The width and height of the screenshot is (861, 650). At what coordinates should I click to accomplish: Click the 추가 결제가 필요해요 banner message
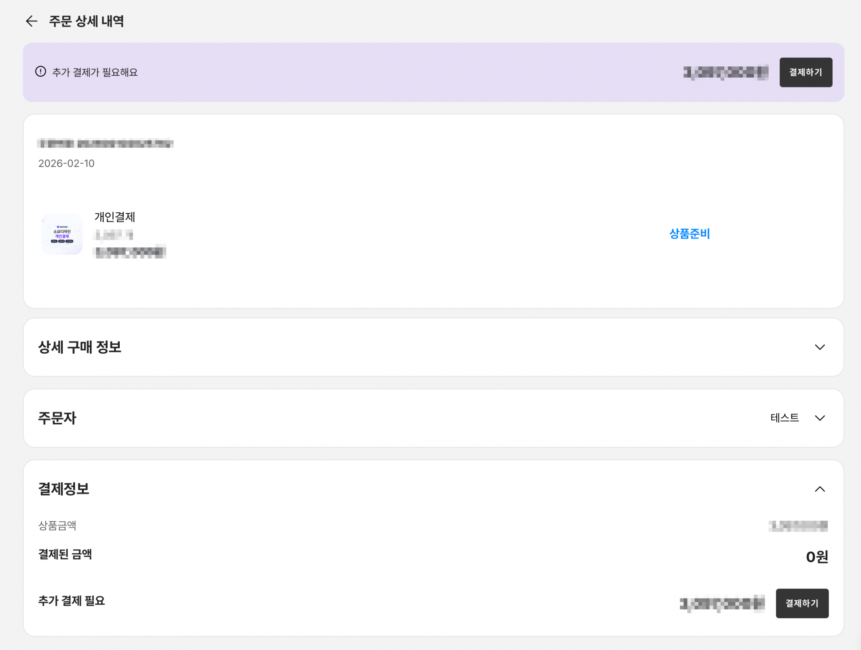click(x=96, y=72)
